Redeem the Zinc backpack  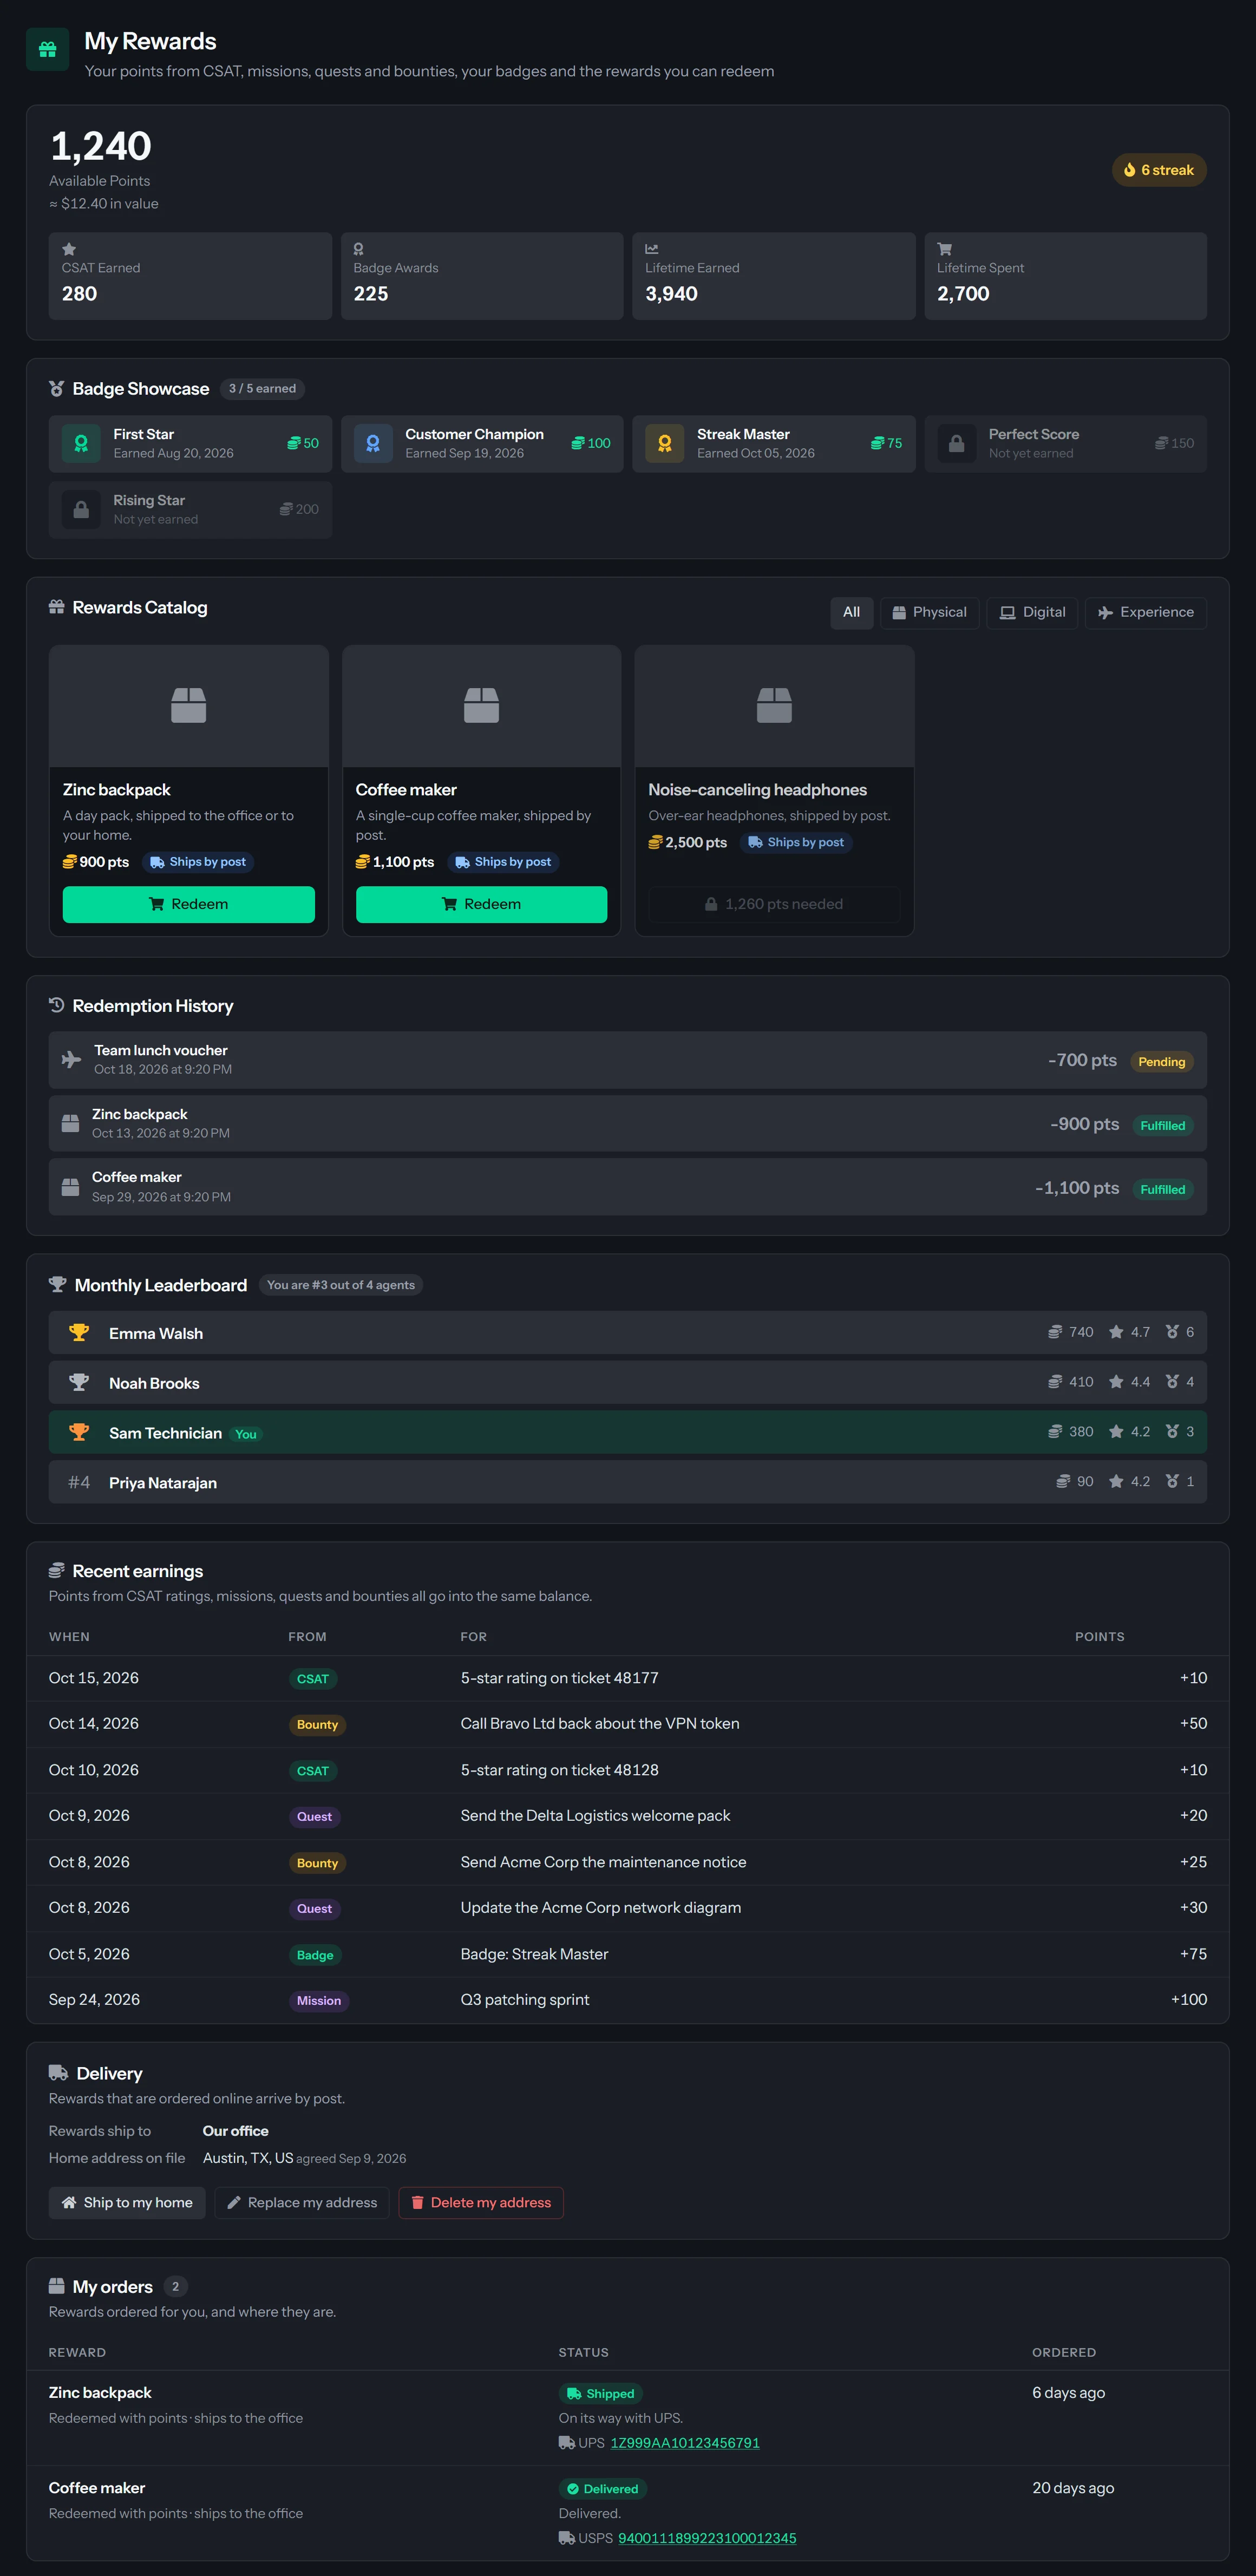click(189, 904)
